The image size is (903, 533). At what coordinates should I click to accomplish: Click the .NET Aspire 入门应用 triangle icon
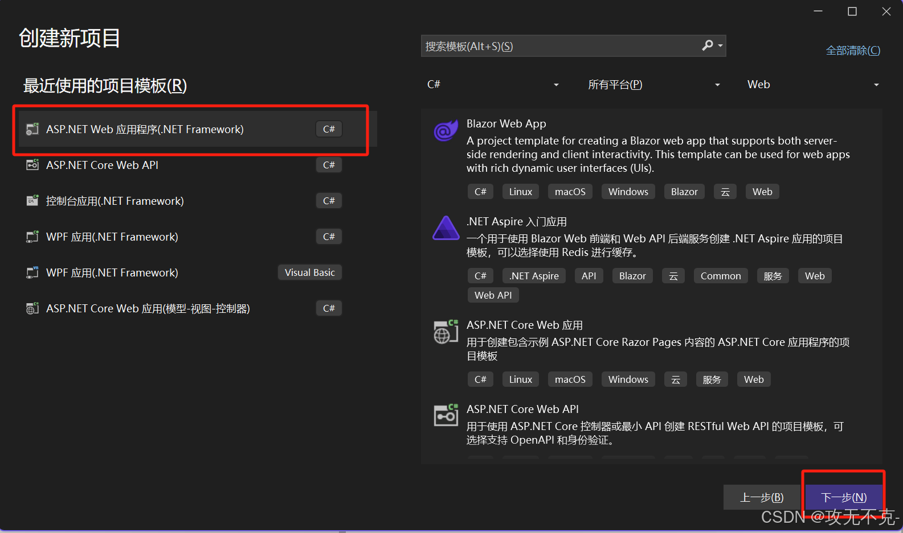446,228
